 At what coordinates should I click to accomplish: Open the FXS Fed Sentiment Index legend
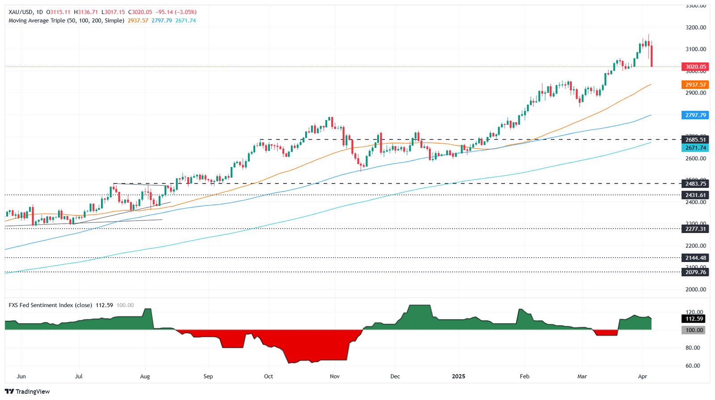click(x=50, y=305)
